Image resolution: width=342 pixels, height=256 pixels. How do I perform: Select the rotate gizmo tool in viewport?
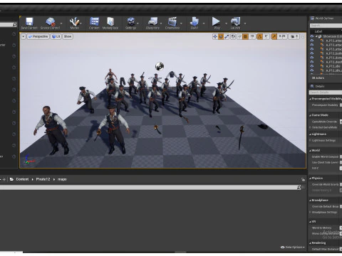tap(221, 36)
